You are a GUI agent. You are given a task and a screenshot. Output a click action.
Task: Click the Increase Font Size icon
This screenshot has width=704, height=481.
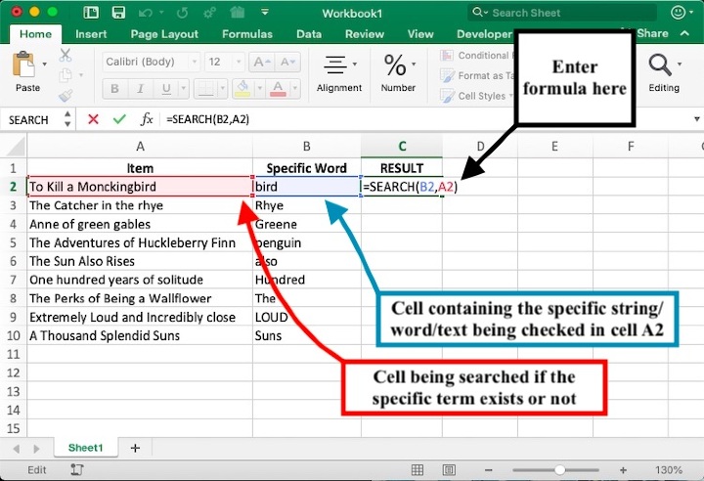[262, 62]
